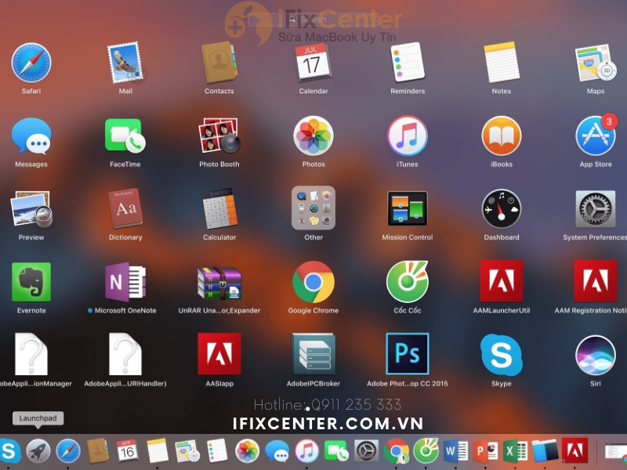
Task: Open Skype from the Dock
Action: point(9,451)
